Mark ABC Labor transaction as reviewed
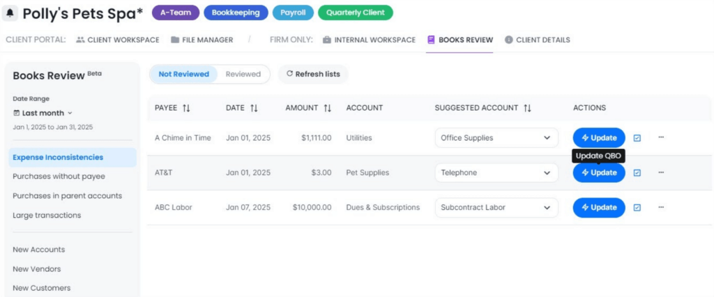Image resolution: width=714 pixels, height=297 pixels. (637, 207)
